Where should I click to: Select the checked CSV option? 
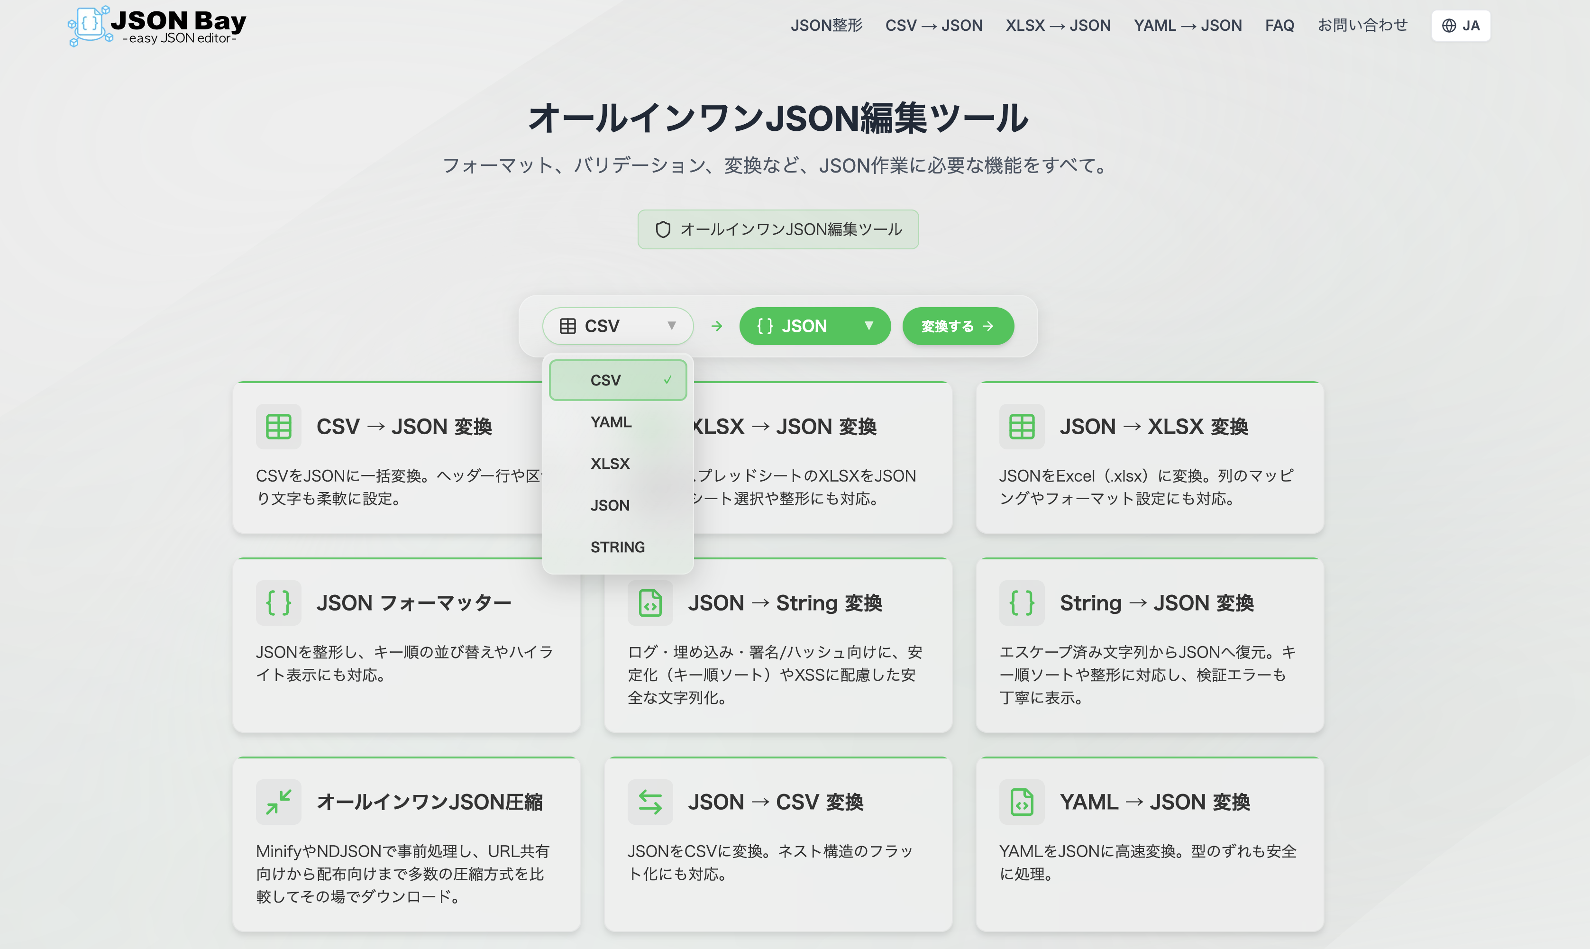[617, 379]
